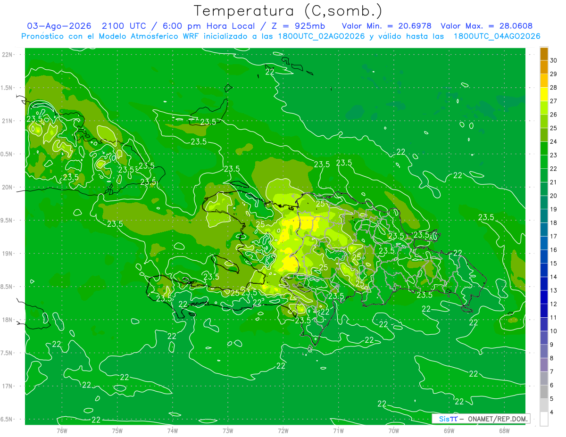Click the color scale label 16
Viewport: 566px width, 437px height.
click(554, 250)
